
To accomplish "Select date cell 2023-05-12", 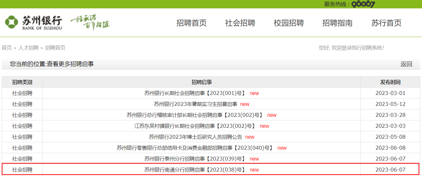I will [390, 104].
